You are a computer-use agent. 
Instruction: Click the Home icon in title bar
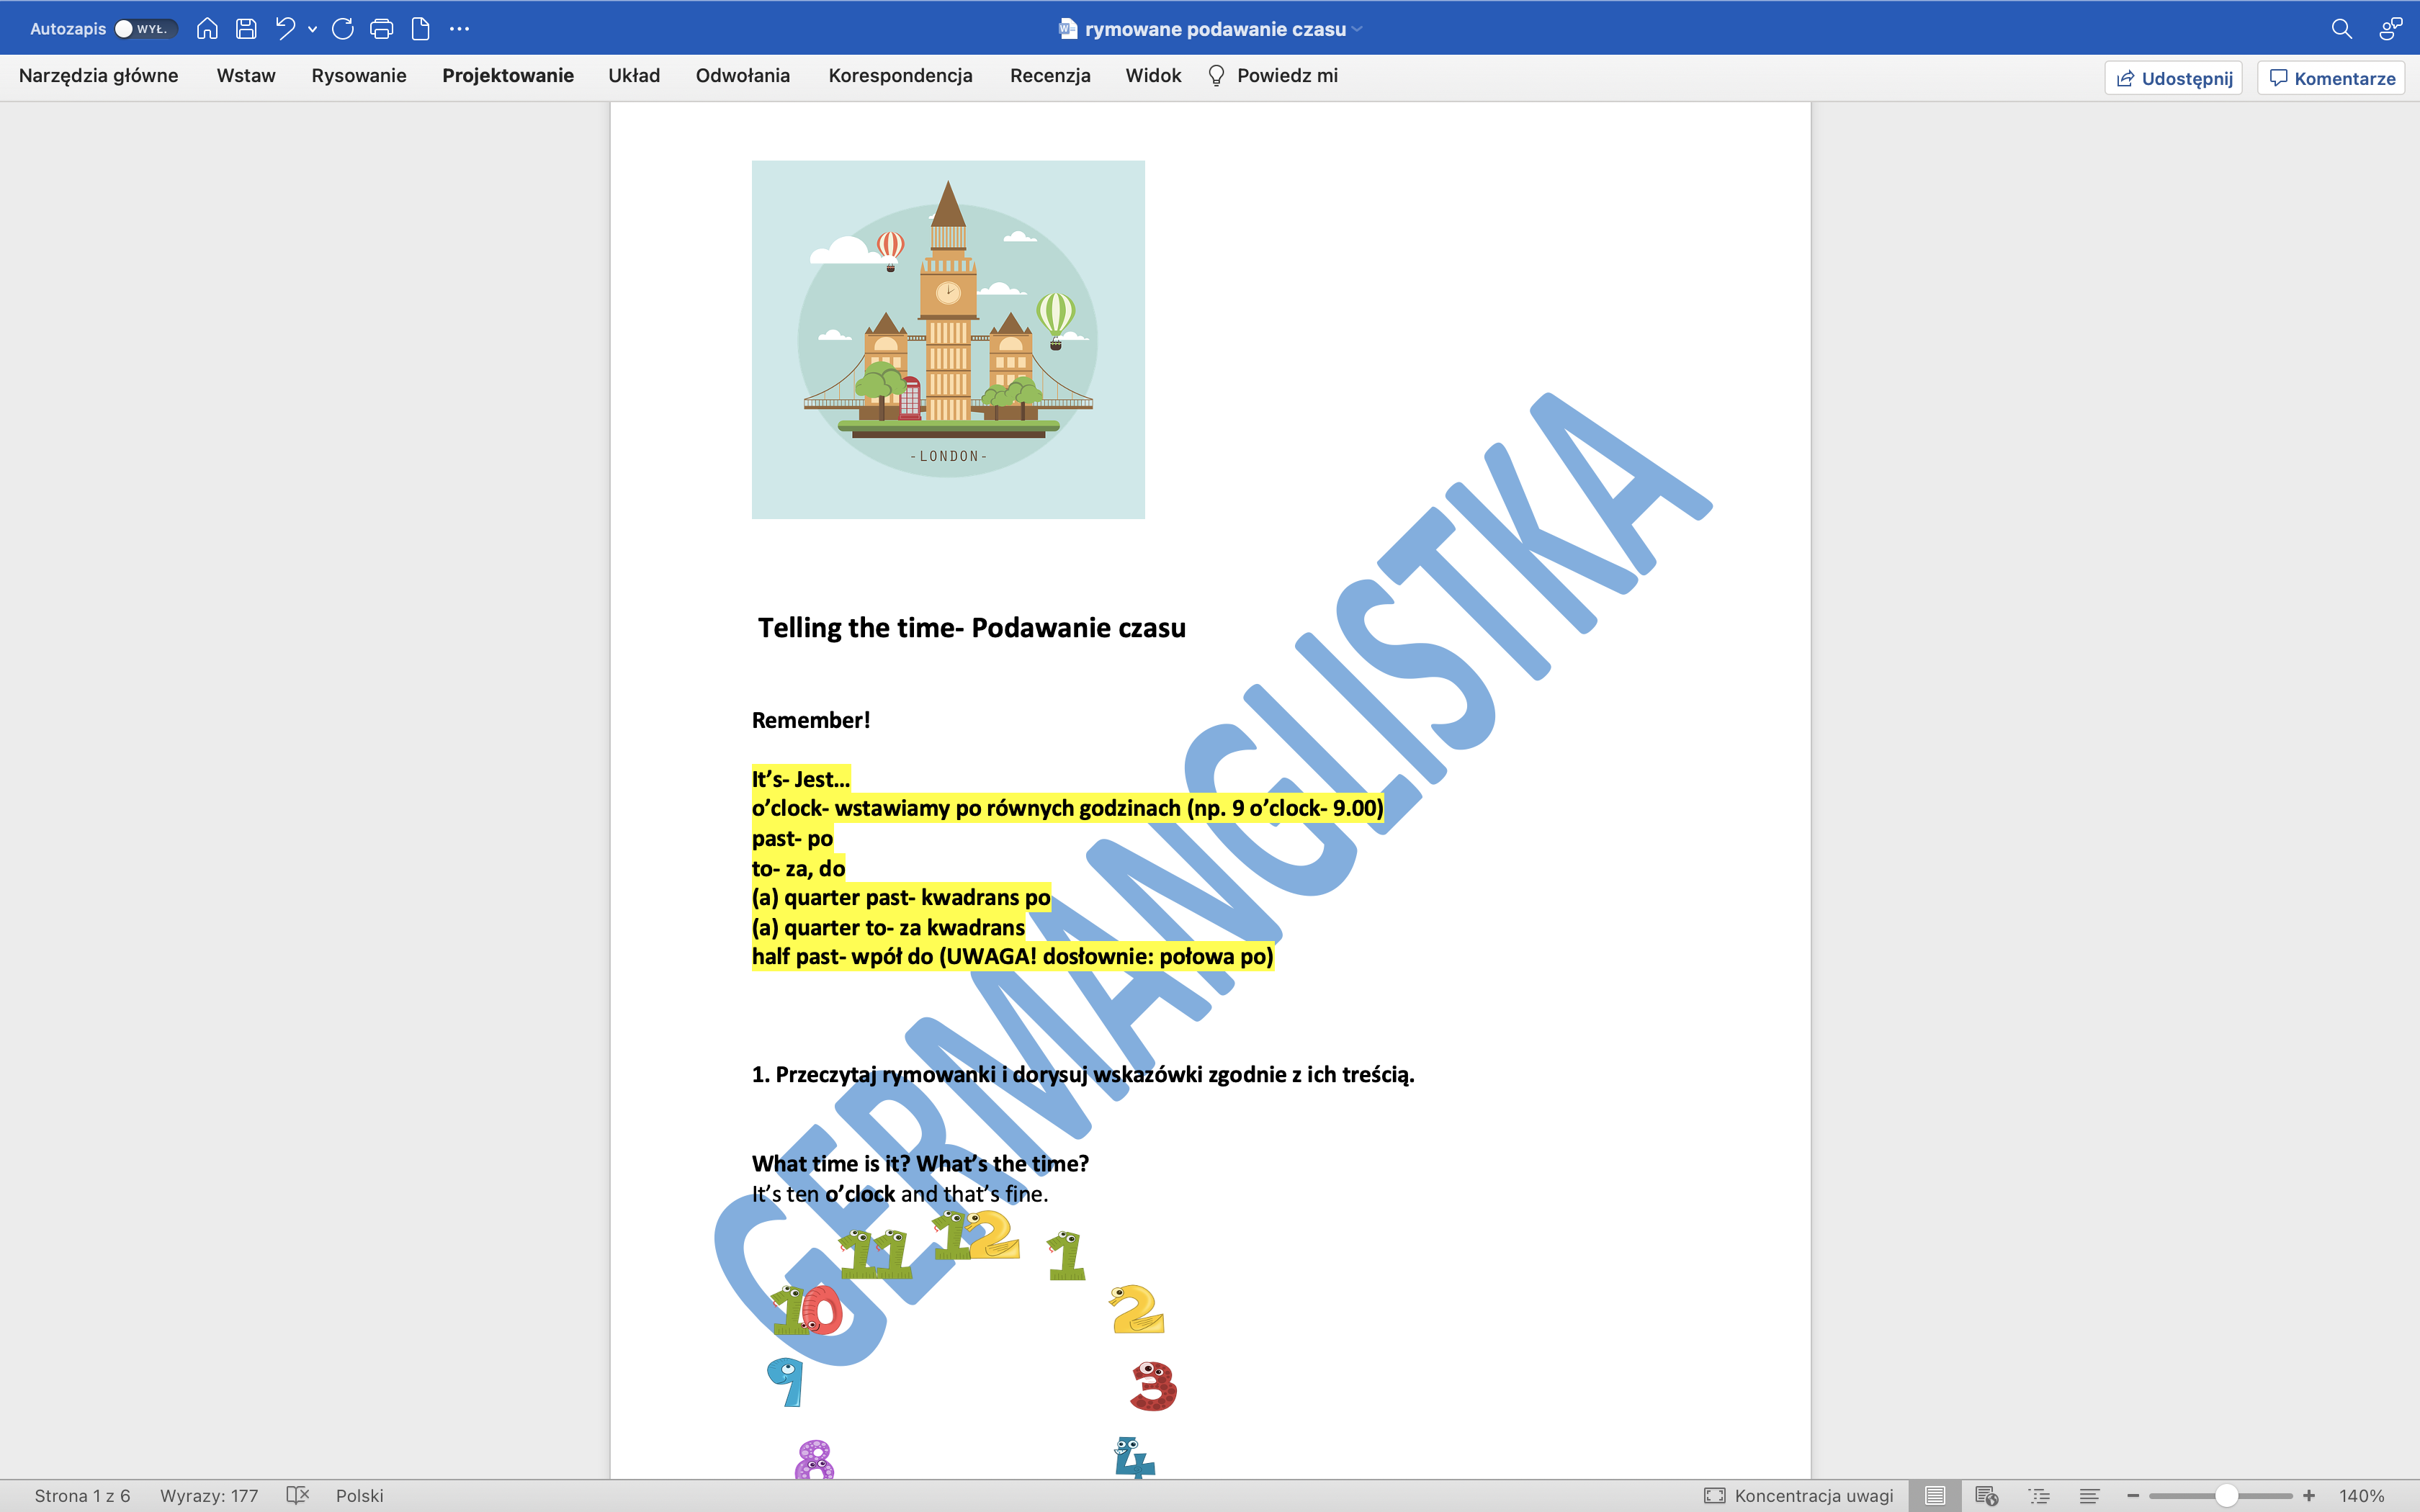point(207,29)
